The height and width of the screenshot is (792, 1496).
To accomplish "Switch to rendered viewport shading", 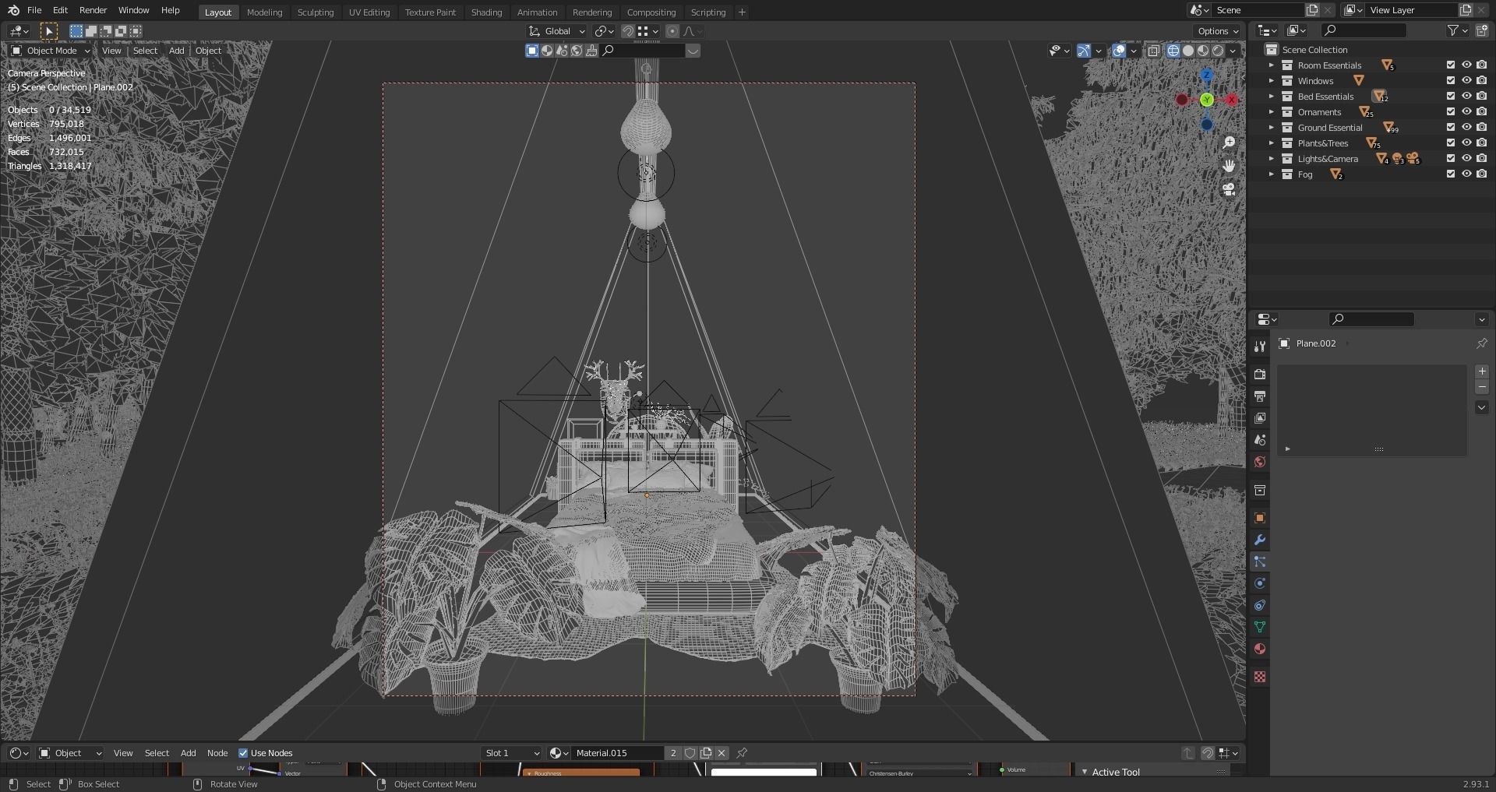I will coord(1218,51).
